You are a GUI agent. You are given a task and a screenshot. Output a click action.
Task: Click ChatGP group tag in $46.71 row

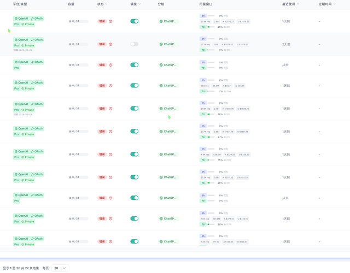(168, 86)
